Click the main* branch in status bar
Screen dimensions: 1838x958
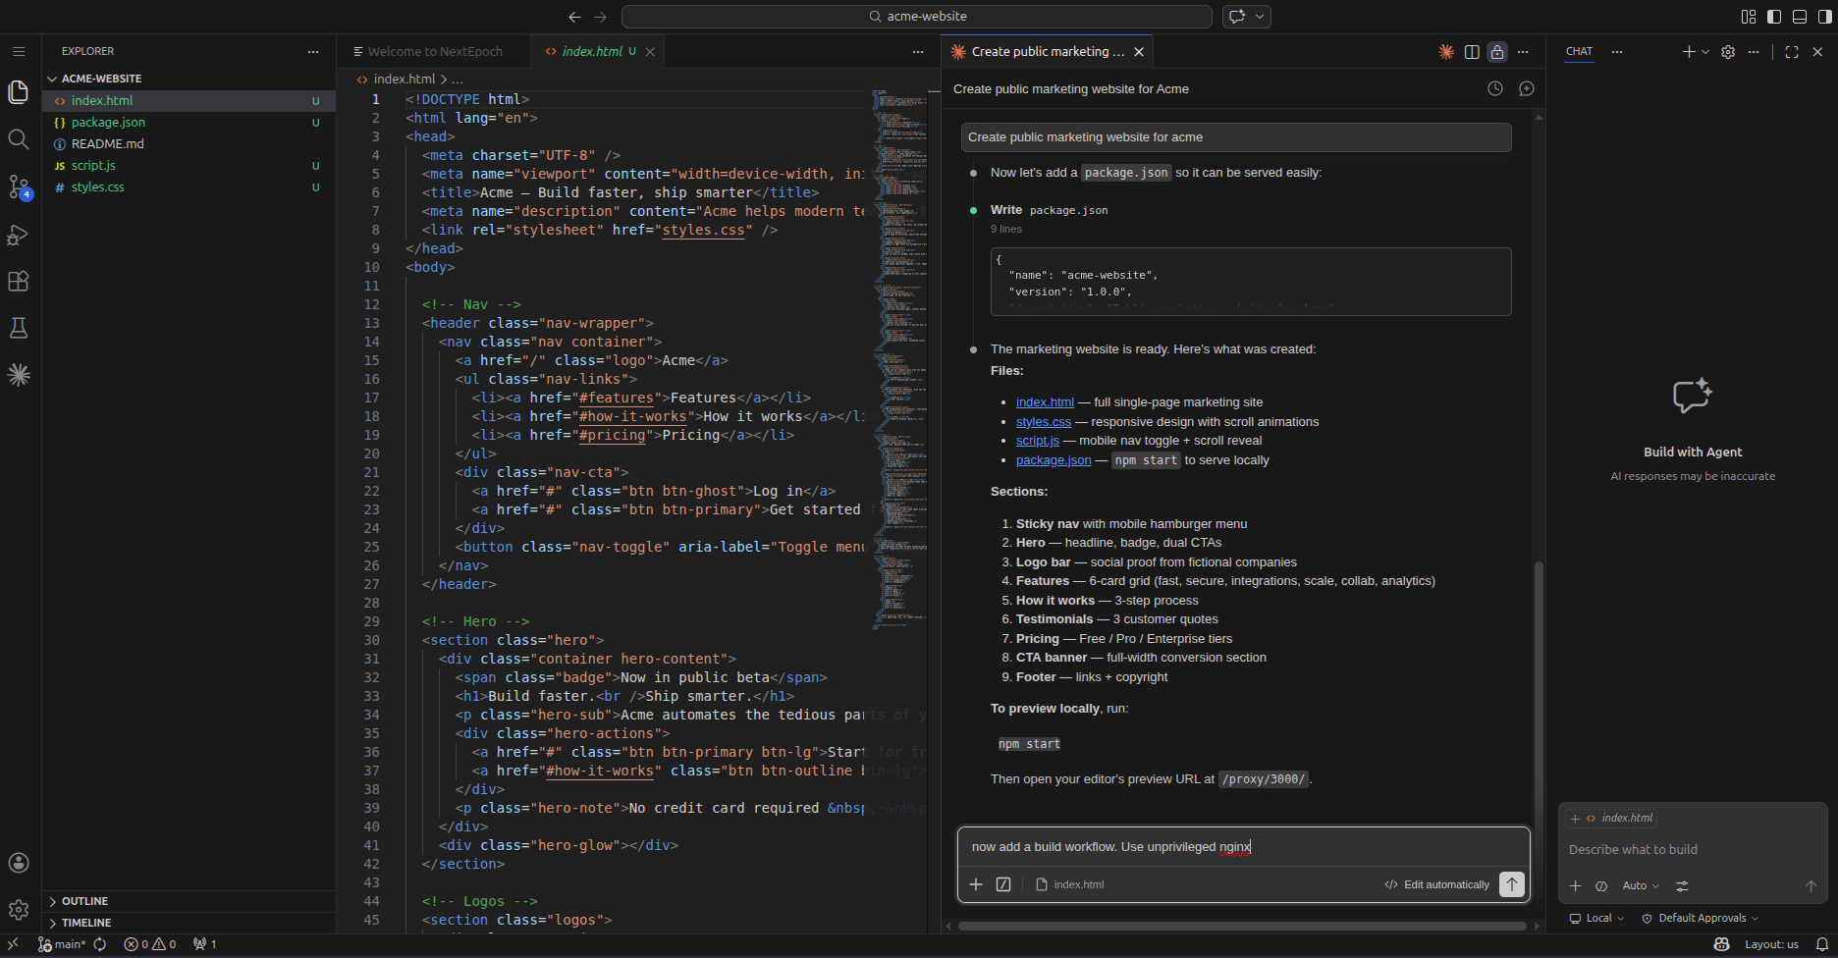(61, 944)
